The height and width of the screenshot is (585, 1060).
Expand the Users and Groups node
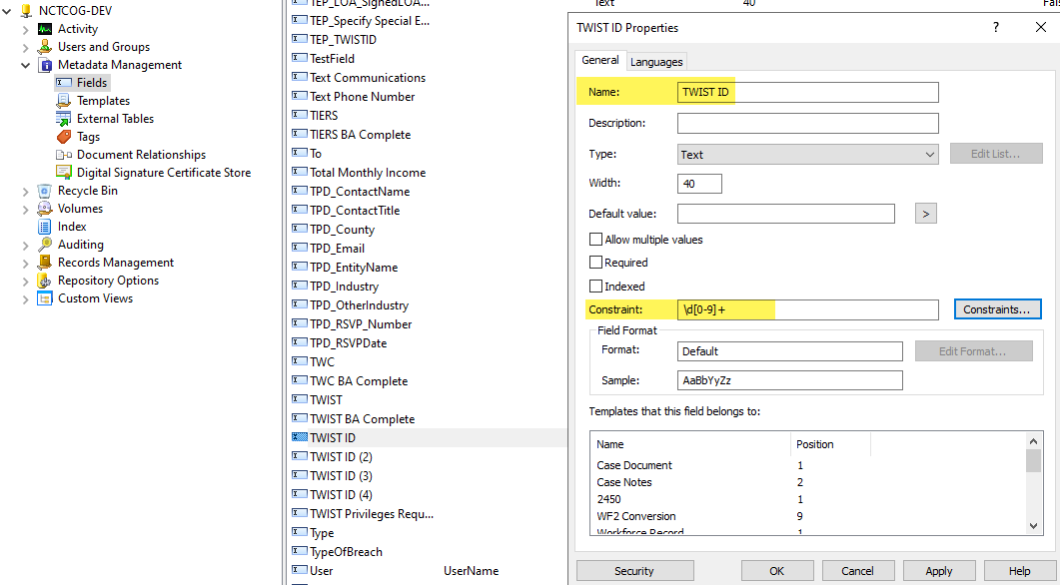[25, 47]
